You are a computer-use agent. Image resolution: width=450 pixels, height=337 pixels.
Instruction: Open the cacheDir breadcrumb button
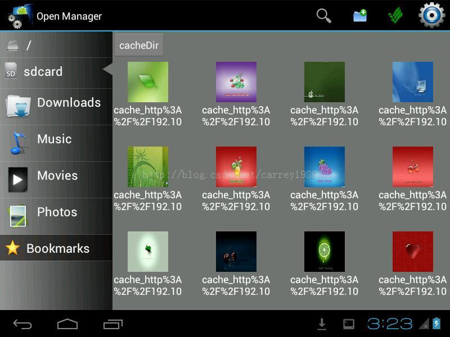pyautogui.click(x=139, y=45)
